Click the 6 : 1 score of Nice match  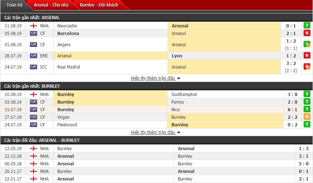point(292,110)
